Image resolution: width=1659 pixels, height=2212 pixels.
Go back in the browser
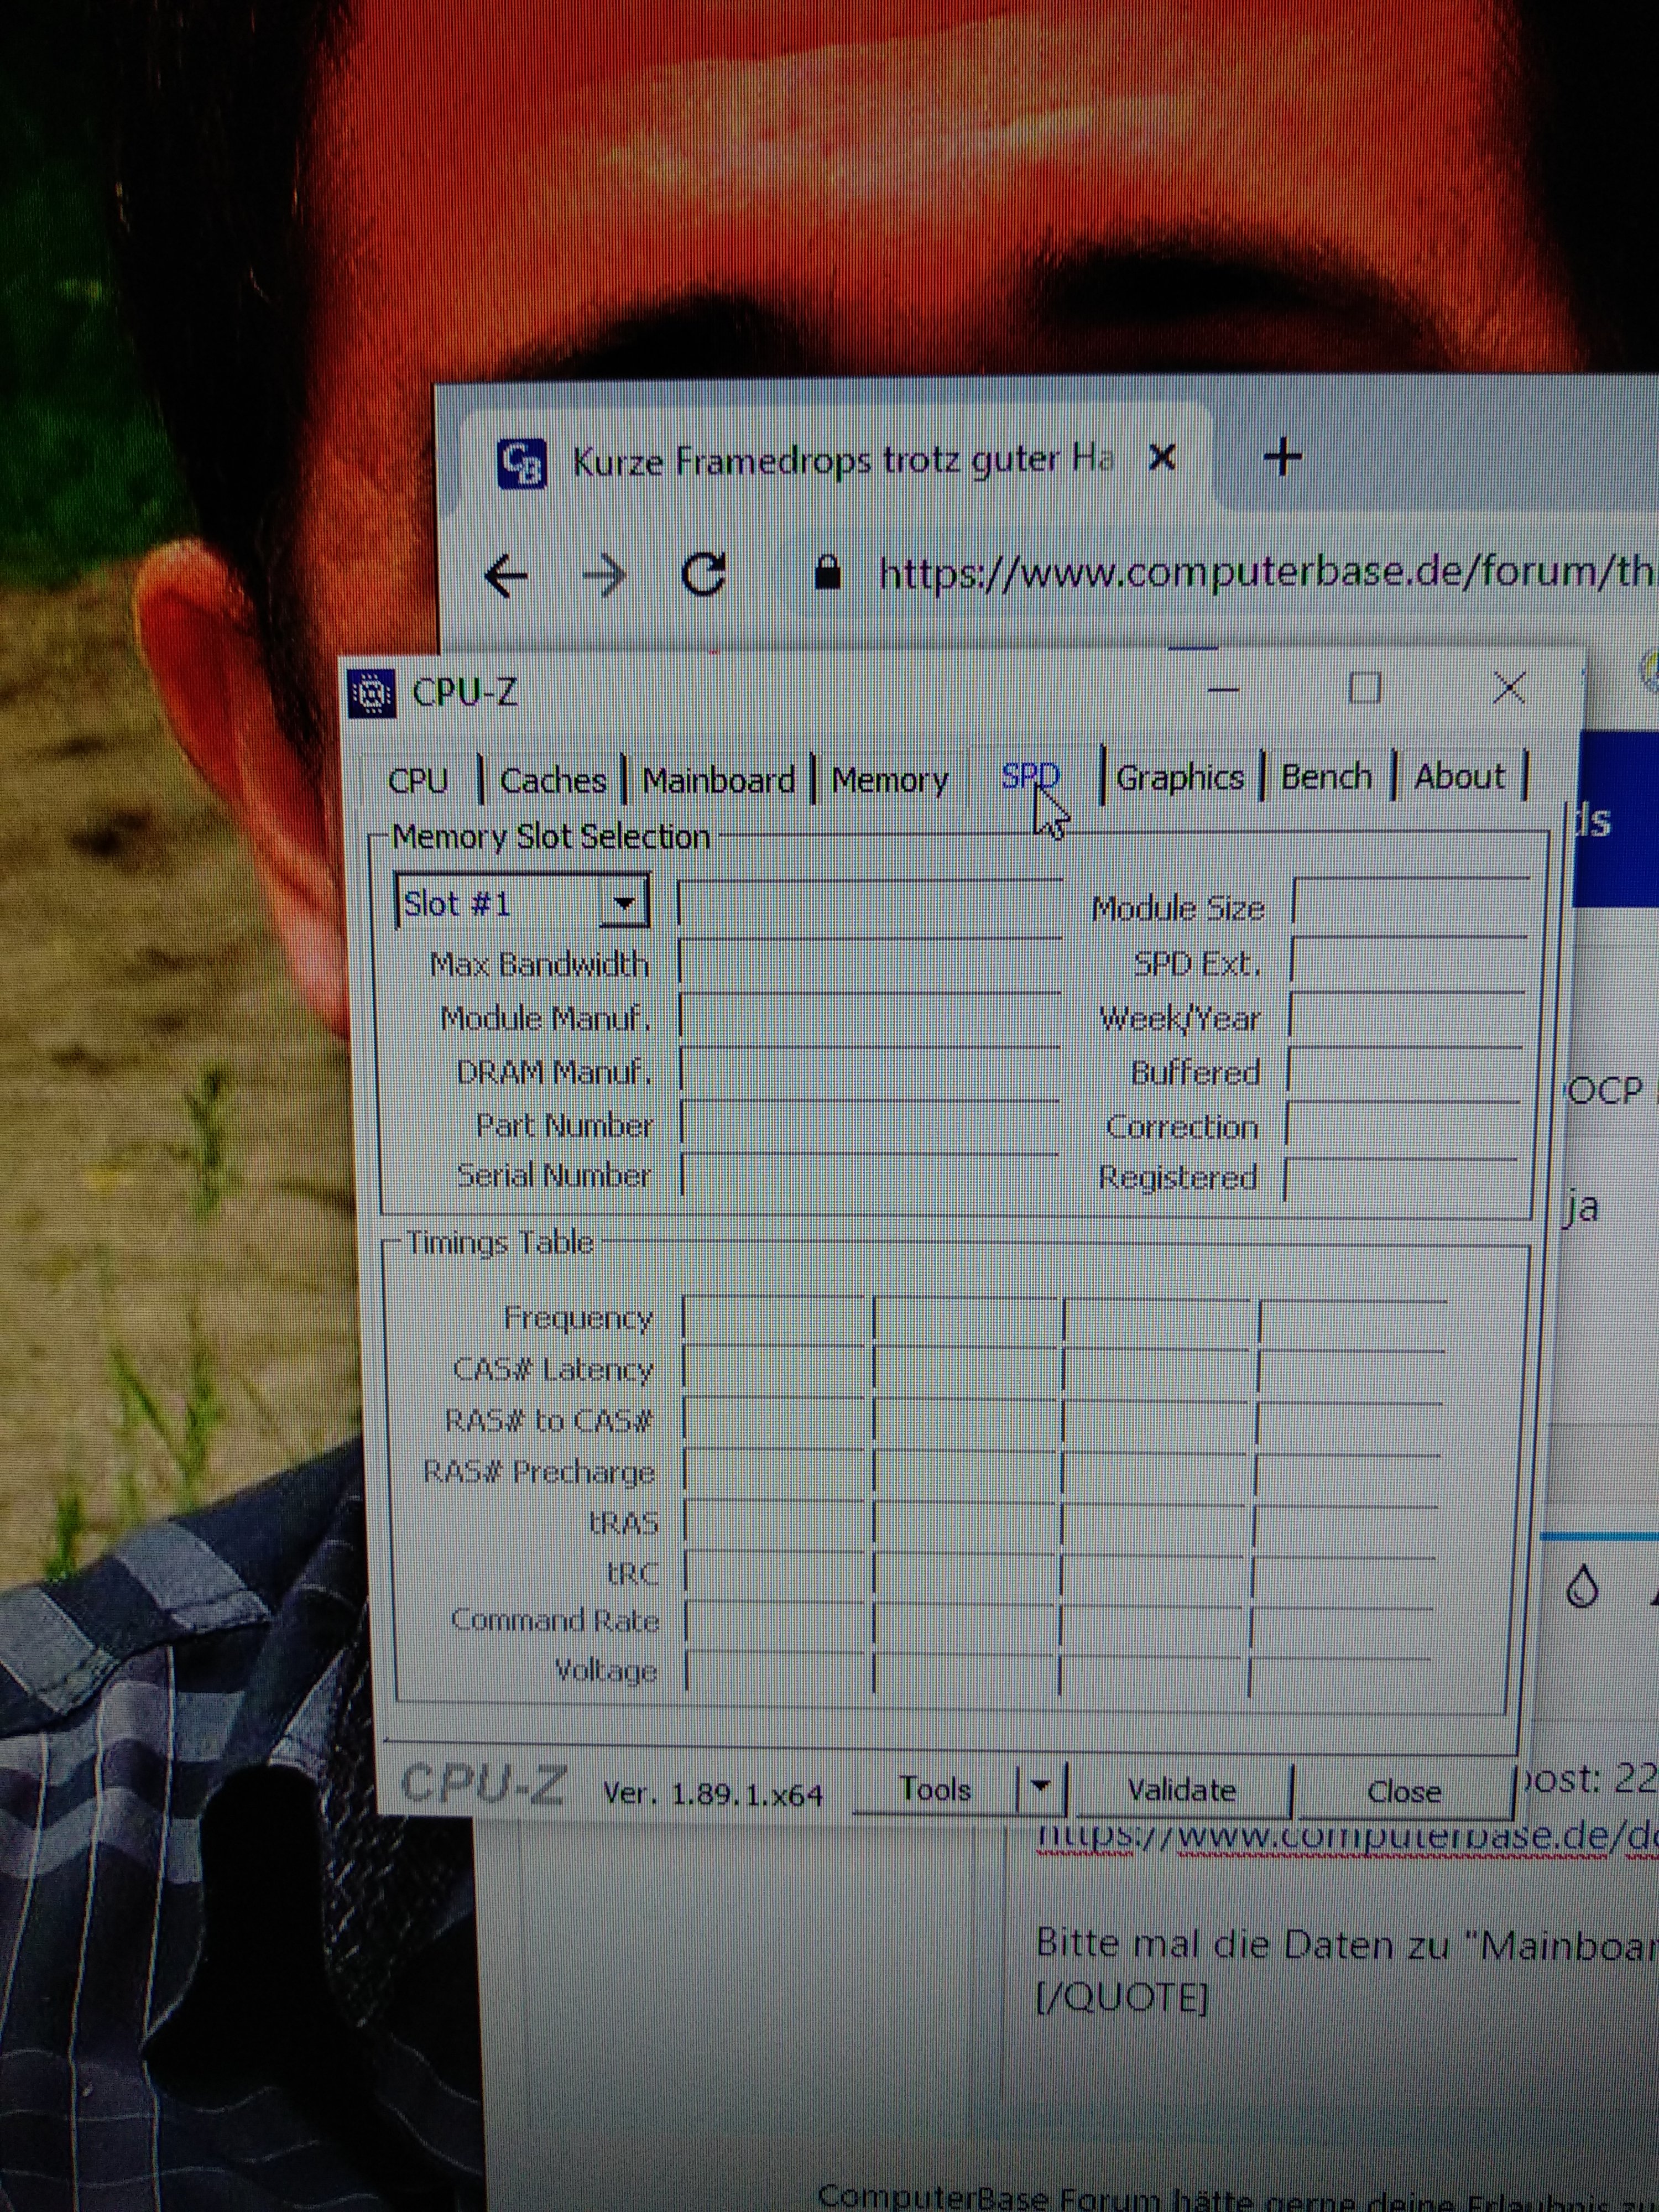[x=506, y=576]
